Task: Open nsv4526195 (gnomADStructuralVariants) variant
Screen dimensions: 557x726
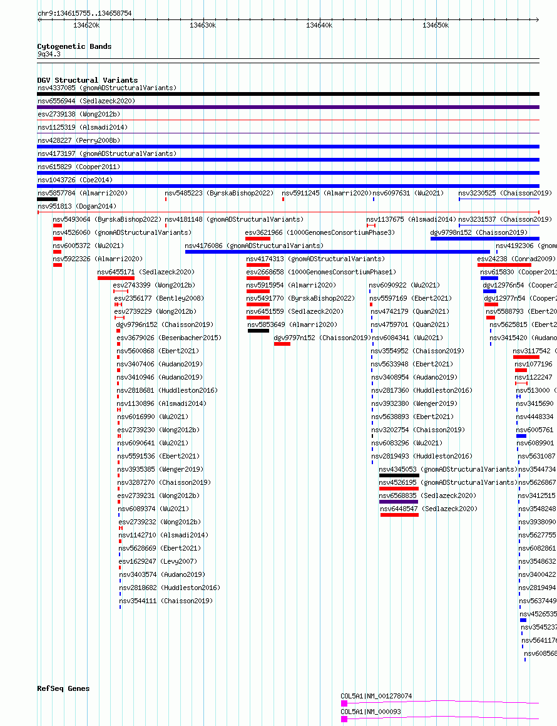Action: coord(448,482)
